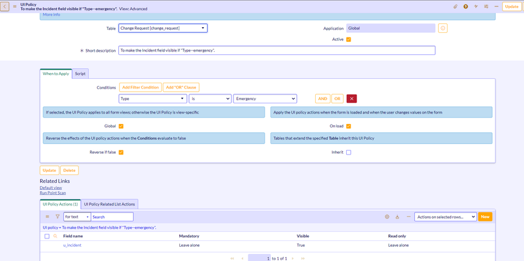Click the list personalize gear icon
This screenshot has height=261, width=524.
(x=387, y=216)
